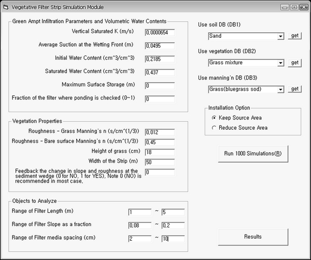Click the 'Roughness - Bare surface Manning's n' label

pyautogui.click(x=75, y=141)
